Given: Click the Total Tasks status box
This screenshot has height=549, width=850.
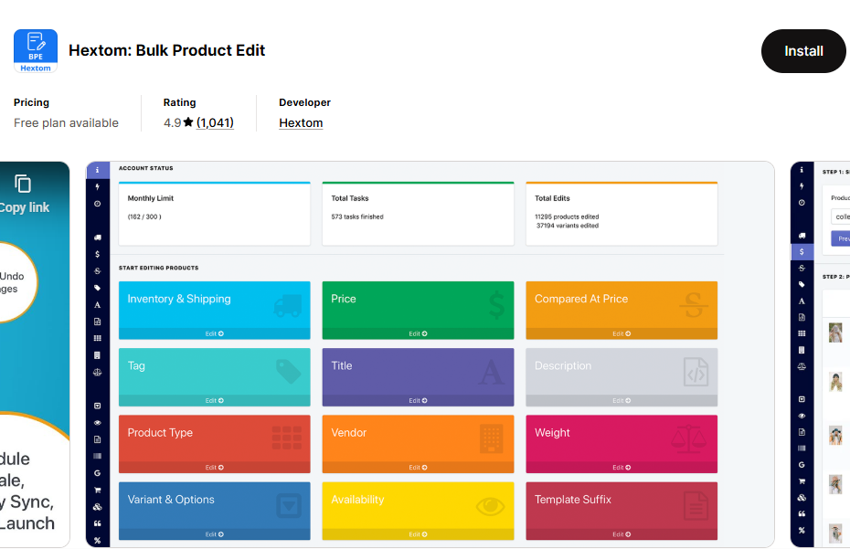Looking at the screenshot, I should point(418,214).
